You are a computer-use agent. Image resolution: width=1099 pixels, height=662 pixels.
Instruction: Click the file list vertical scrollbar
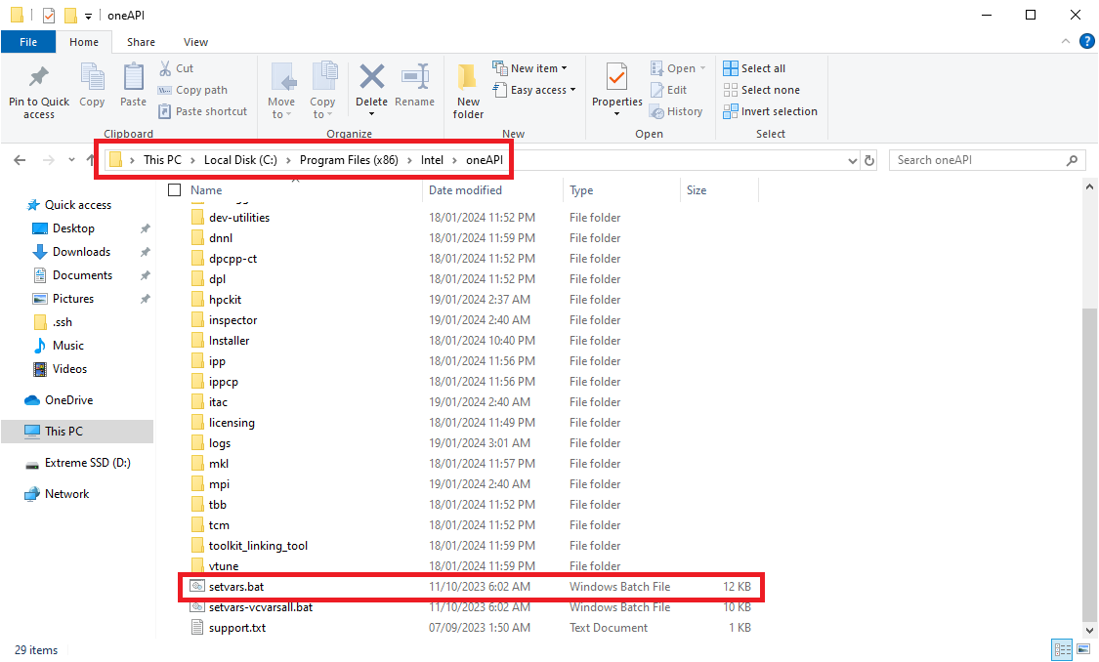(1088, 463)
